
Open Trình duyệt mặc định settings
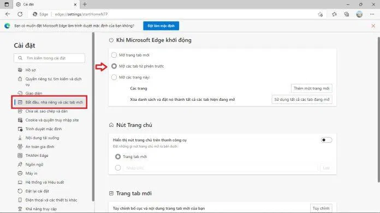(44, 129)
